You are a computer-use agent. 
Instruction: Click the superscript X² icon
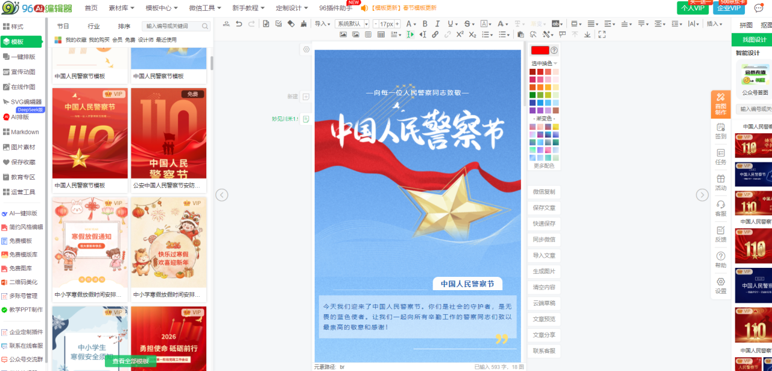[460, 34]
